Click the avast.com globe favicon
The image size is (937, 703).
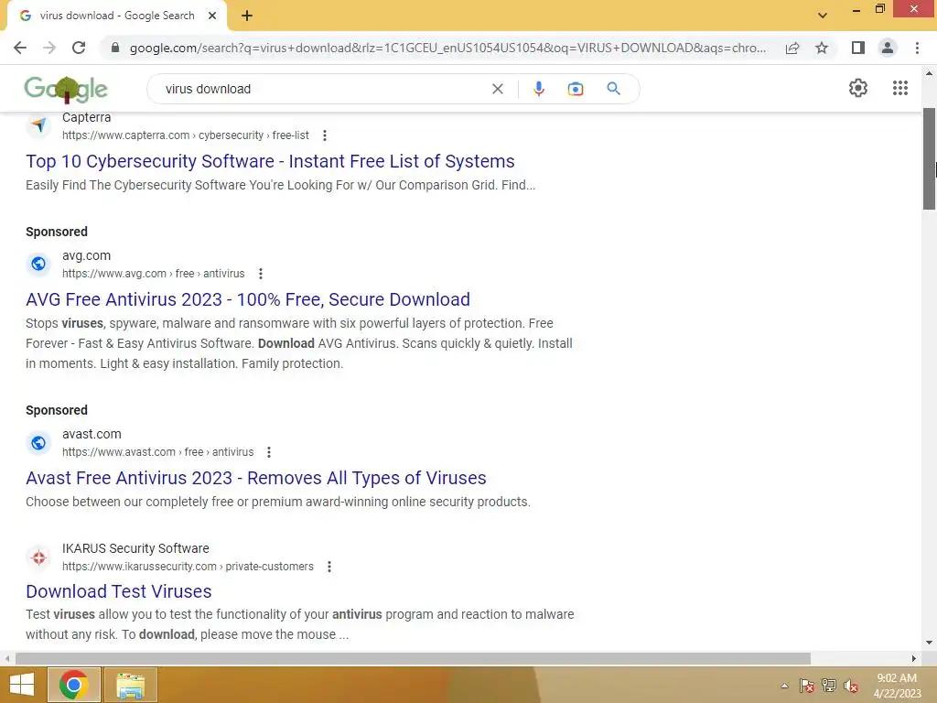38,442
